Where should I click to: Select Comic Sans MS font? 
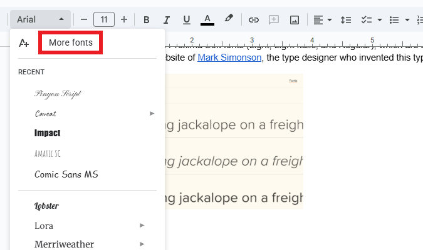[x=66, y=174]
